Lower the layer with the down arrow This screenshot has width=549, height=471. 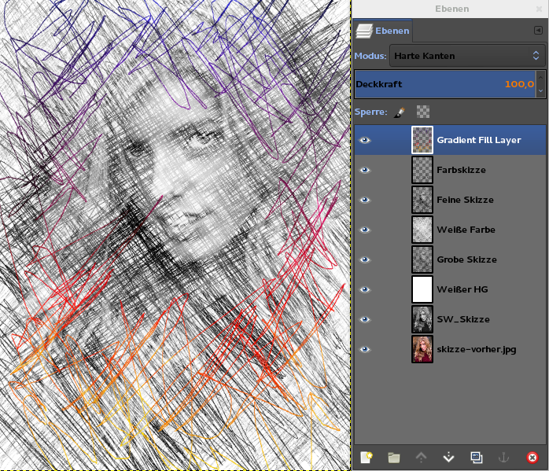coord(449,457)
